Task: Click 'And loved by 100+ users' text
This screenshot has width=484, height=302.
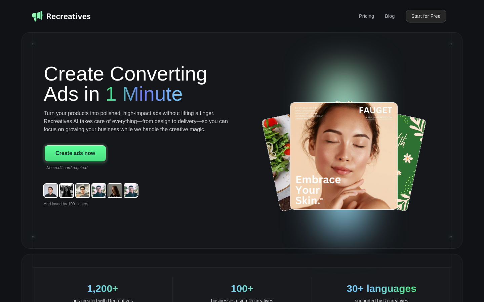Action: click(x=66, y=204)
